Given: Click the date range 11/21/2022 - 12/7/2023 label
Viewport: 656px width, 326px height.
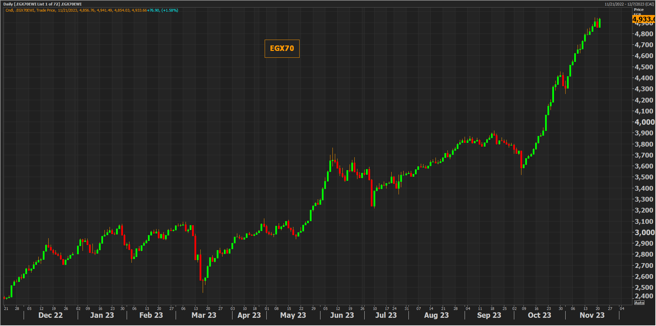Looking at the screenshot, I should (x=629, y=4).
